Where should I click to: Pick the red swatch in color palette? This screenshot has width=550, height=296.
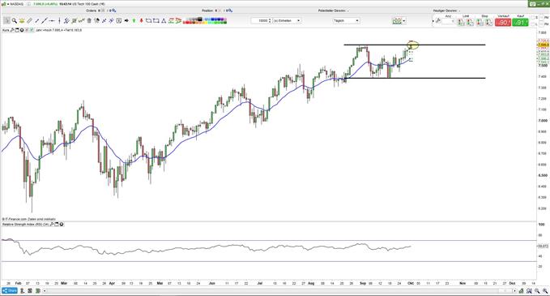click(x=189, y=23)
